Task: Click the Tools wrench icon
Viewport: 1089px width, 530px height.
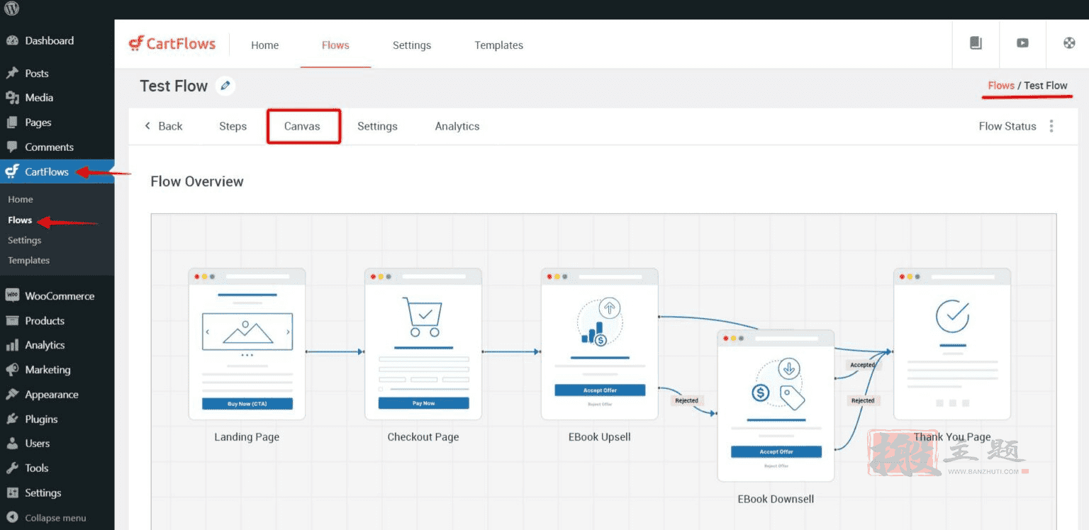Action: (12, 468)
